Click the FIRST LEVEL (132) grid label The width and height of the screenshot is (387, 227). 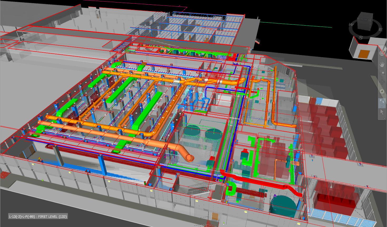click(x=38, y=216)
